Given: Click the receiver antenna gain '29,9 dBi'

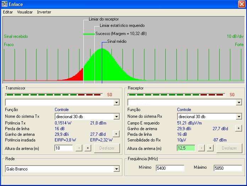Looking at the screenshot, I should (x=184, y=129).
